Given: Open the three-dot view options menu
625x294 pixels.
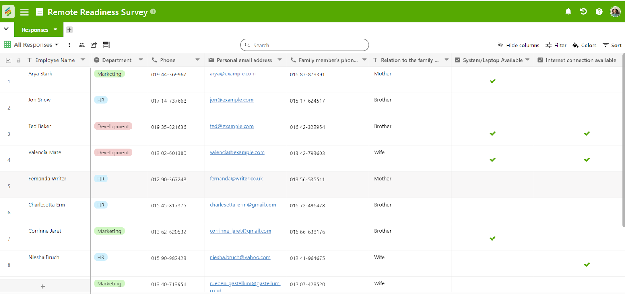Looking at the screenshot, I should [x=69, y=45].
